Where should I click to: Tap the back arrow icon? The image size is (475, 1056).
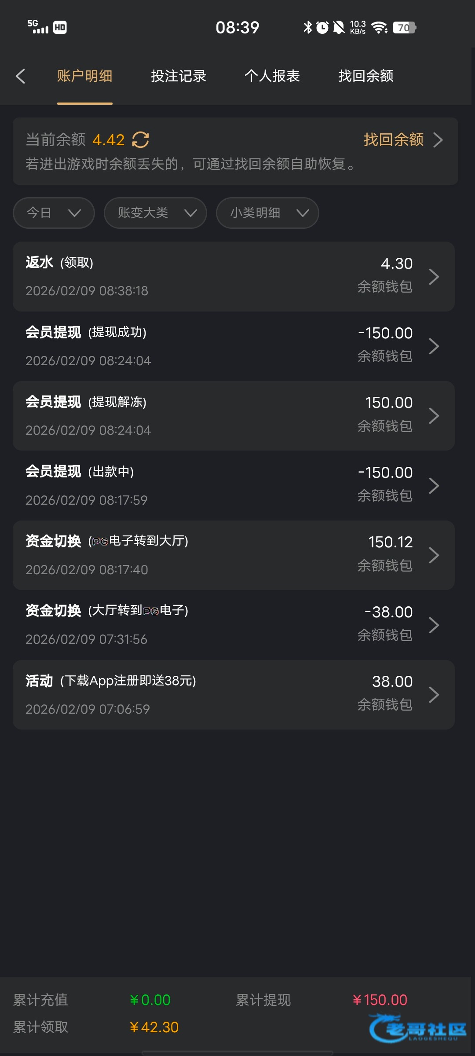coord(20,76)
